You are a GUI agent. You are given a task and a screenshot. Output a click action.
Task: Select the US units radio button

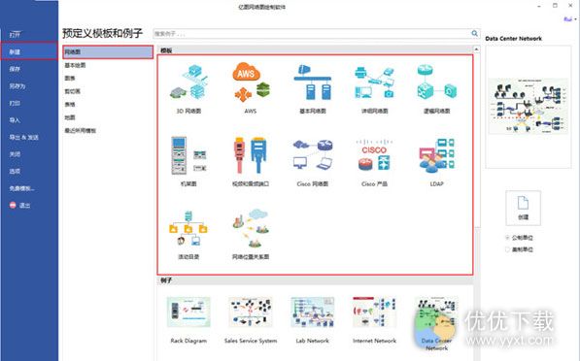pos(507,249)
